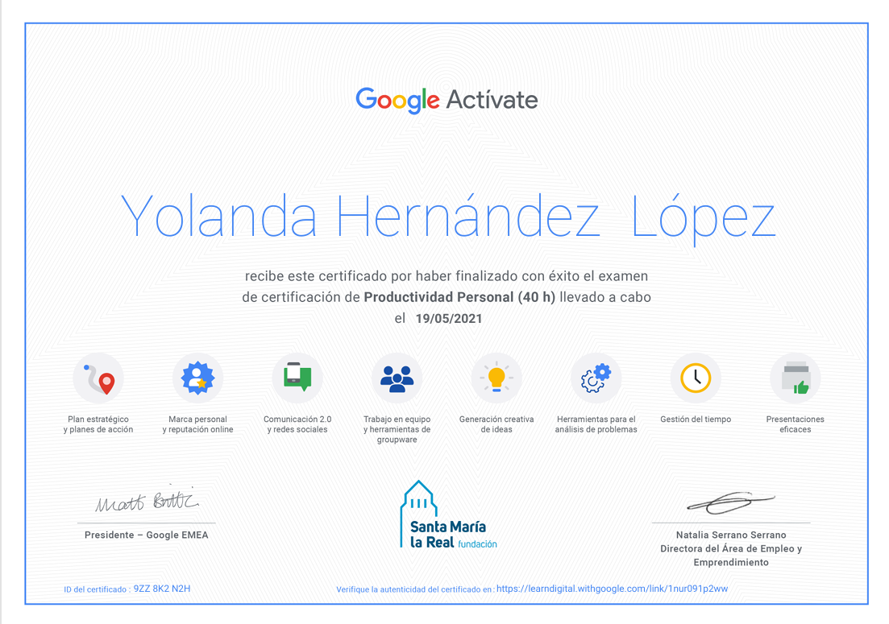Click the 'Plan estratégico y planes de acción' label
This screenshot has height=624, width=889.
[98, 424]
